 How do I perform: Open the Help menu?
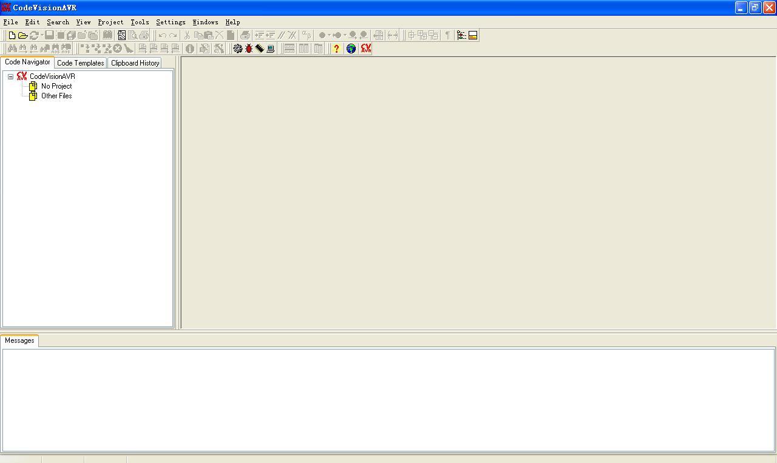coord(232,22)
